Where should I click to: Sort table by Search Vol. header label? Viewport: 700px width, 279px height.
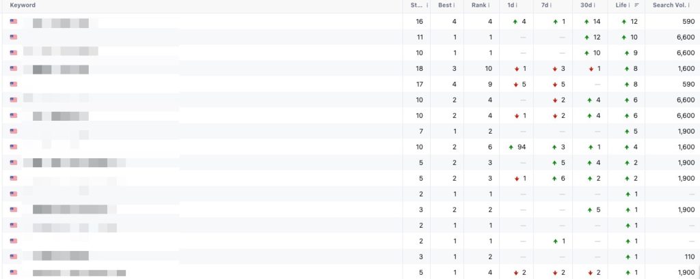tap(668, 5)
